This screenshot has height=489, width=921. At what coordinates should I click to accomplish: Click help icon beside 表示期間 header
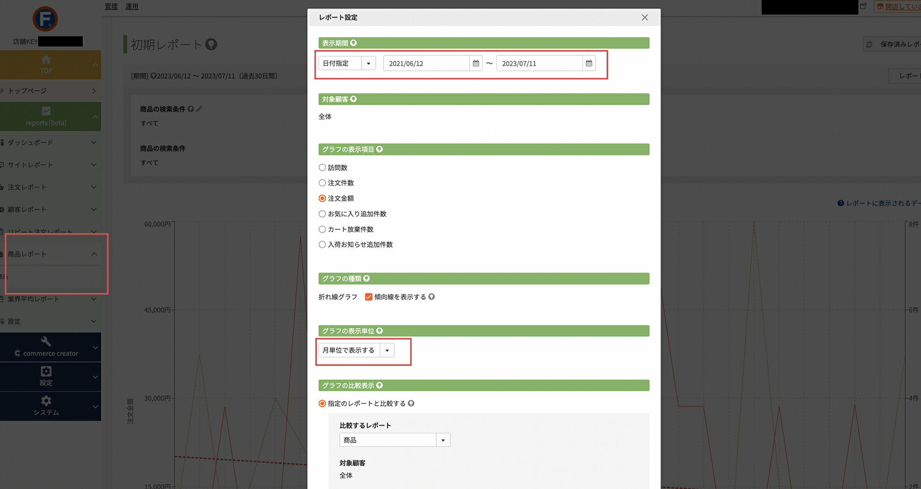[353, 43]
